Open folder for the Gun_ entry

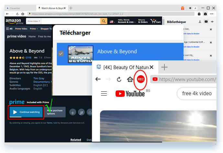click(x=191, y=34)
